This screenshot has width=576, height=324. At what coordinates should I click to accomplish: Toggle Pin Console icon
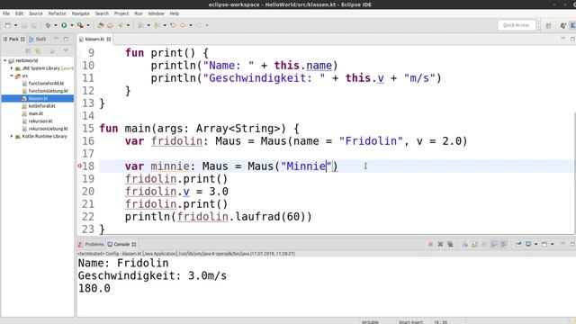[518, 244]
